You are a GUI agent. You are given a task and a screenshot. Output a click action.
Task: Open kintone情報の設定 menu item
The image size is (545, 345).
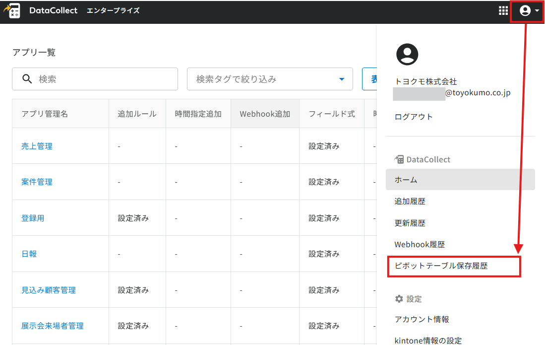click(x=428, y=341)
